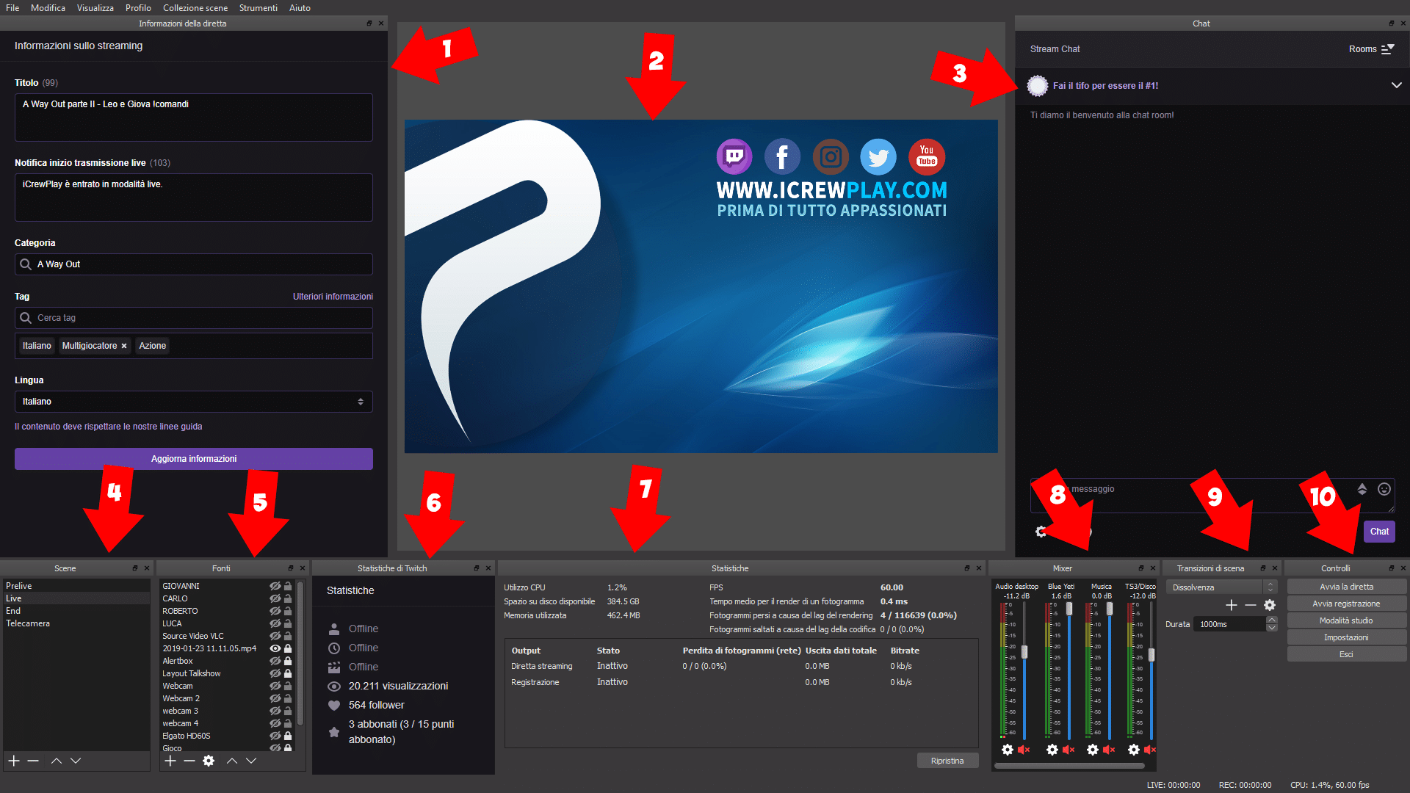Show the ROBERTO source
This screenshot has width=1410, height=793.
(275, 611)
